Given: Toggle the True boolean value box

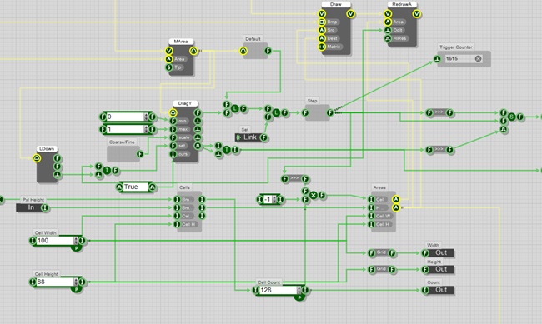Looking at the screenshot, I should [135, 187].
